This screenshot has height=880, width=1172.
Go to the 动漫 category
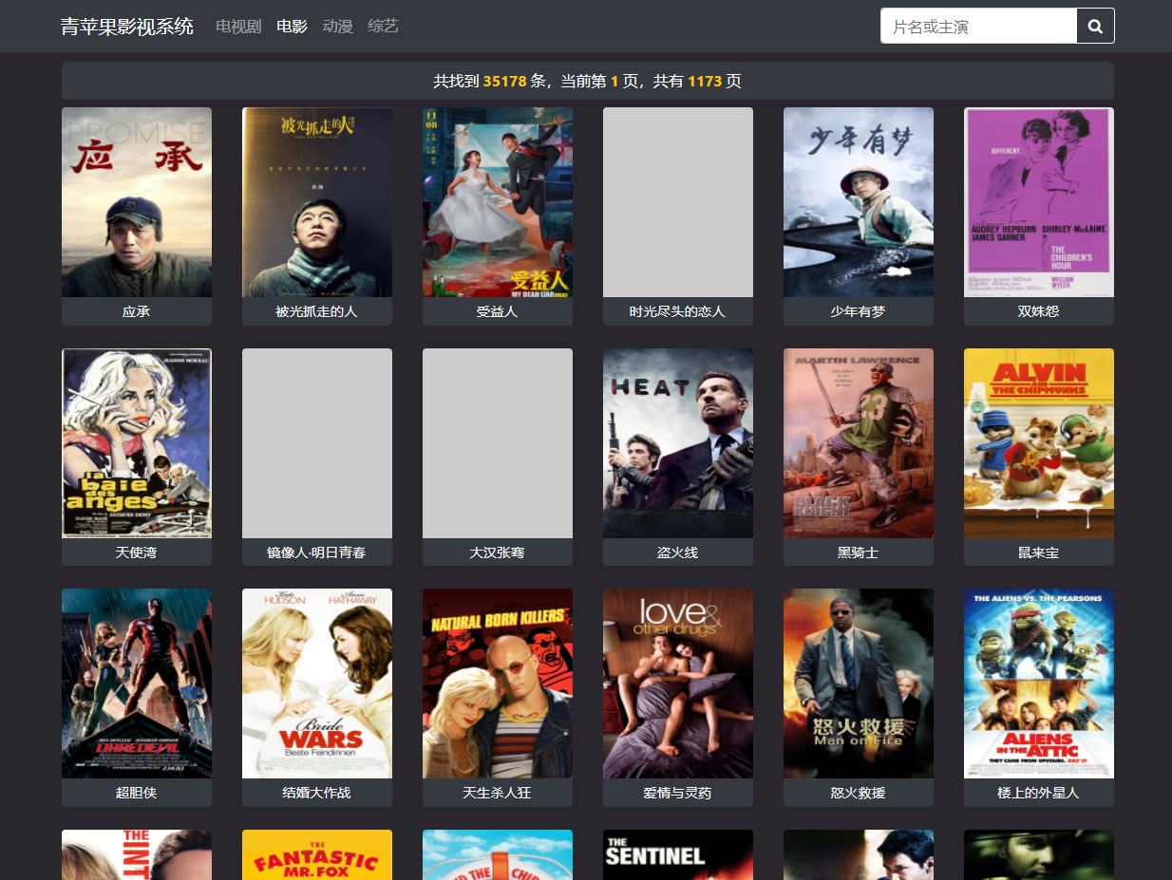point(338,27)
